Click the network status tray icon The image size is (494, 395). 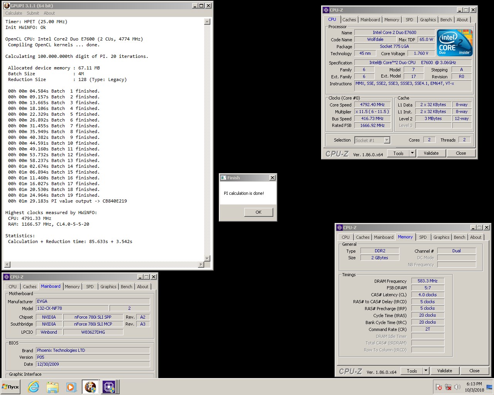pyautogui.click(x=448, y=387)
